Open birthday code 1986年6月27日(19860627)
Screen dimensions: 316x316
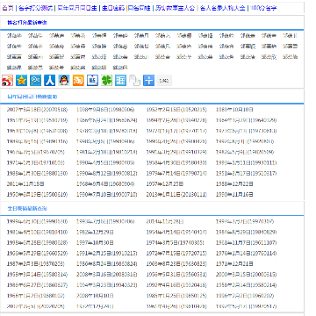(x=37, y=285)
